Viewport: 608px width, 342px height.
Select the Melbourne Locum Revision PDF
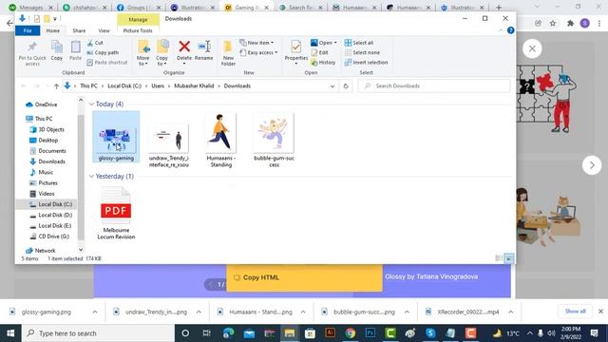(x=116, y=213)
